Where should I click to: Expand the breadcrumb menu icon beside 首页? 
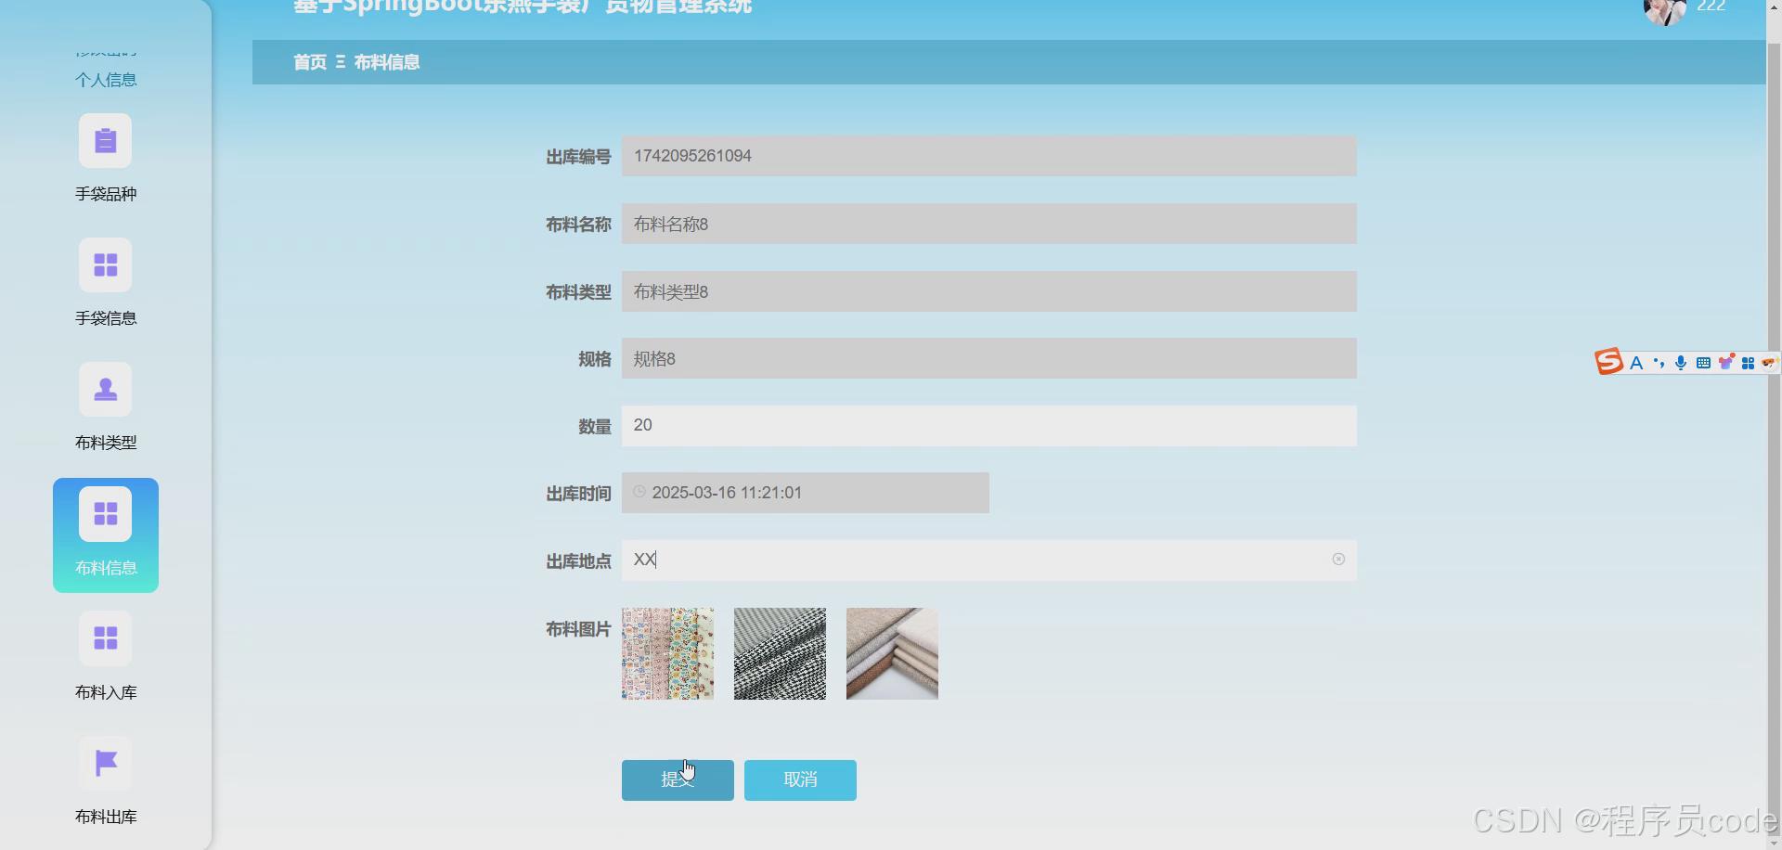pyautogui.click(x=340, y=62)
